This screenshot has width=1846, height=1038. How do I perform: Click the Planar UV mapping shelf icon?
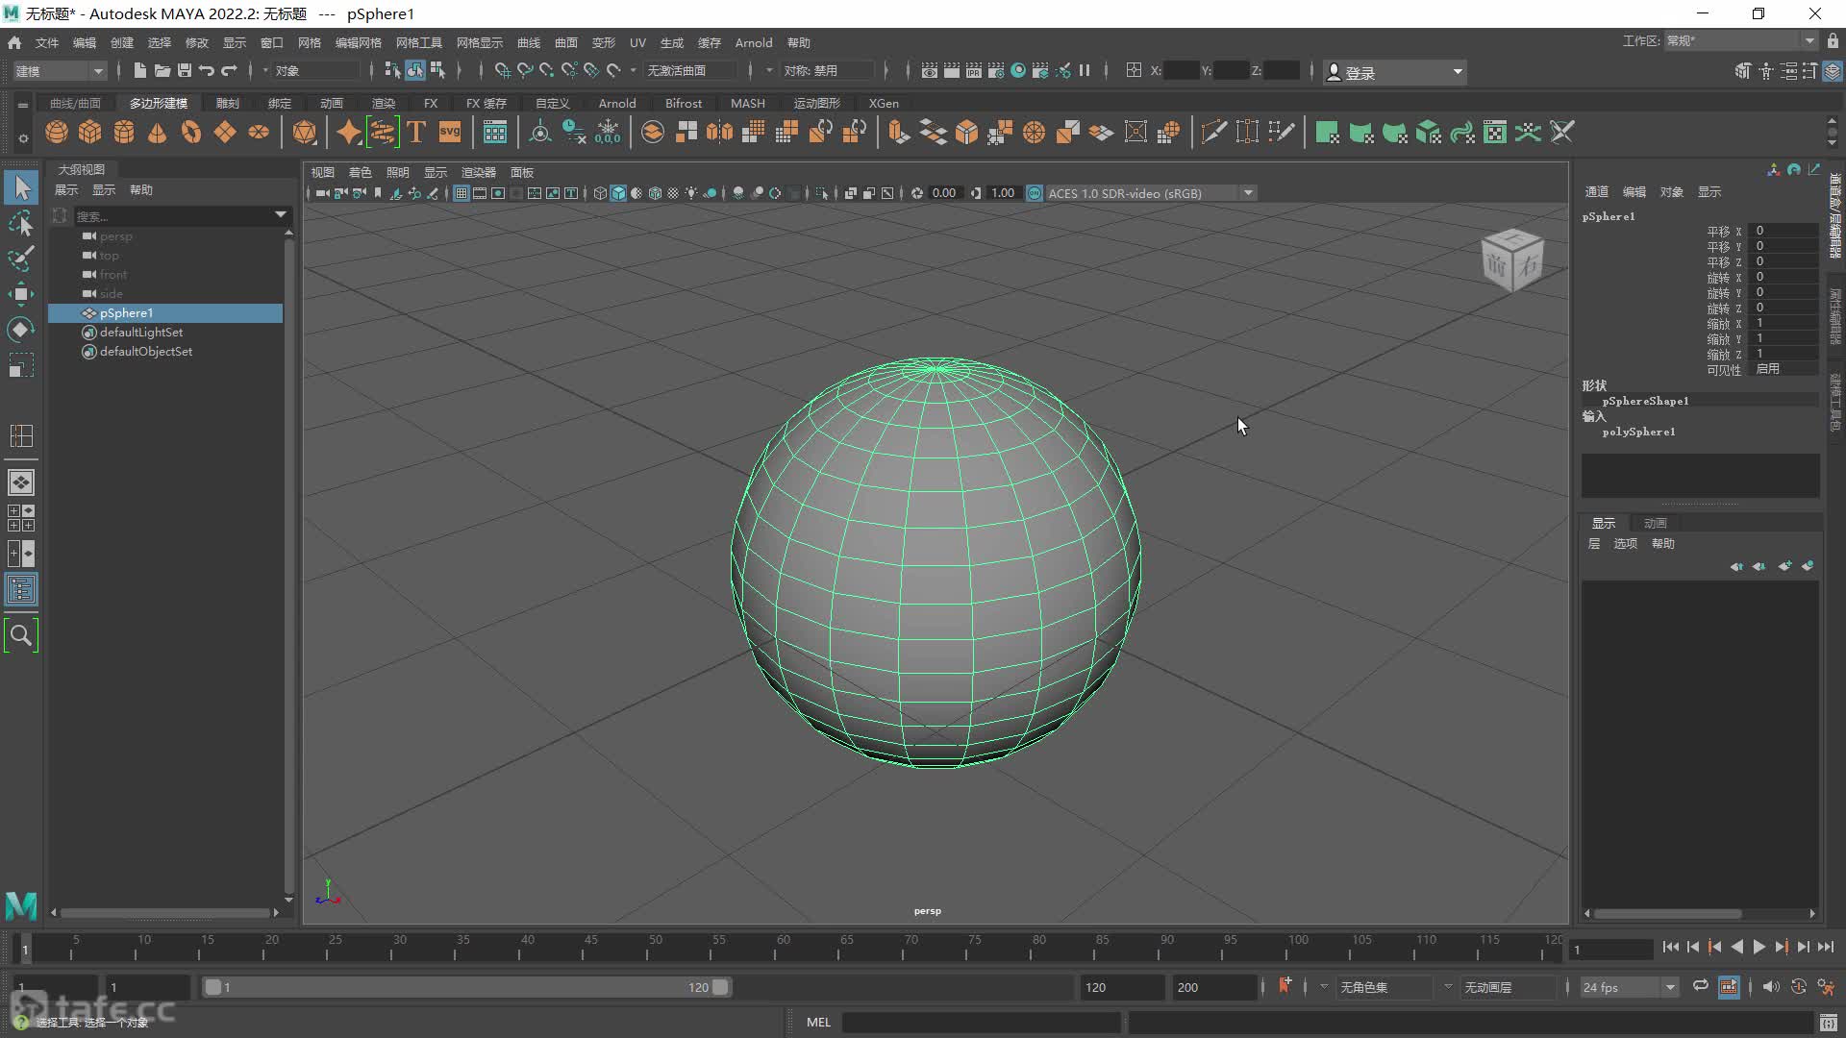coord(1327,133)
